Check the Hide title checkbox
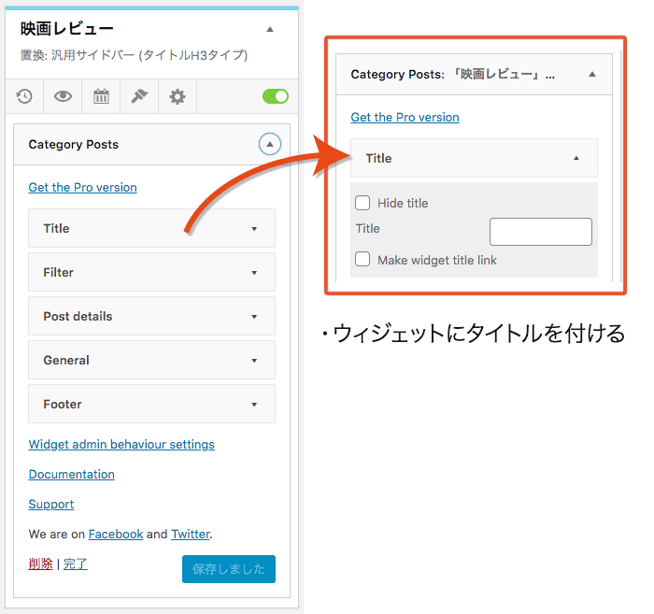This screenshot has height=614, width=654. point(363,203)
